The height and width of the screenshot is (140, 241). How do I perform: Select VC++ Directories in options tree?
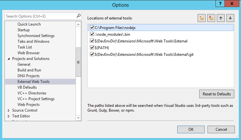point(32,93)
